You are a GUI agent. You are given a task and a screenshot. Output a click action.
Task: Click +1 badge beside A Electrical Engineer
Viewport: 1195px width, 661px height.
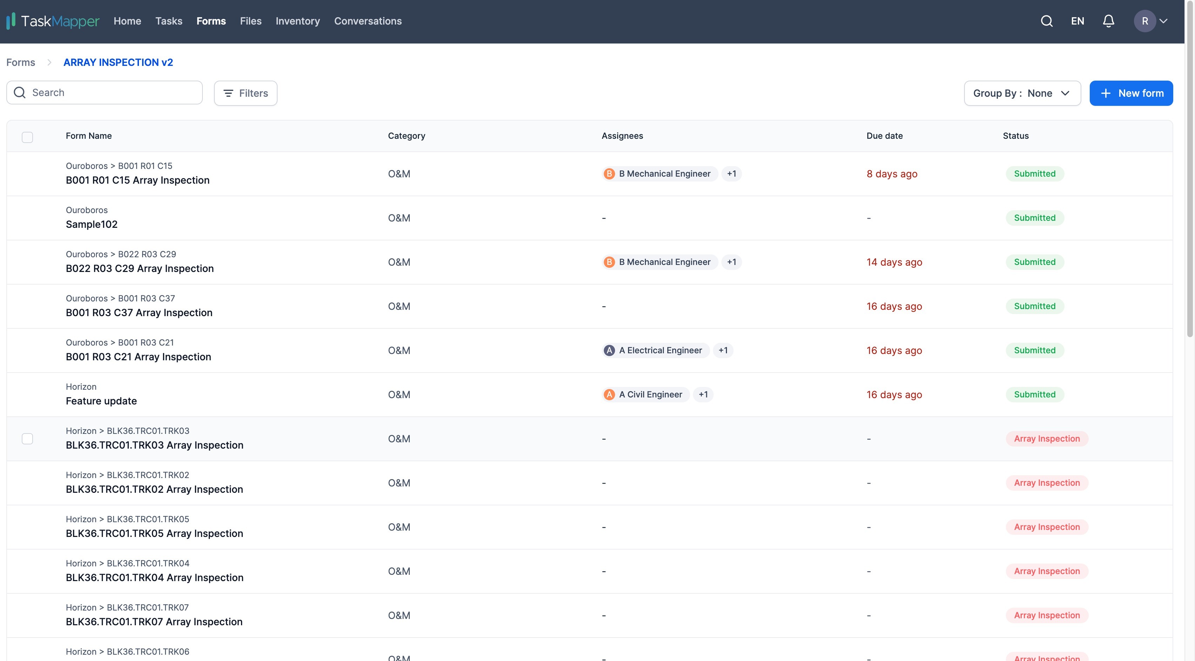tap(723, 350)
